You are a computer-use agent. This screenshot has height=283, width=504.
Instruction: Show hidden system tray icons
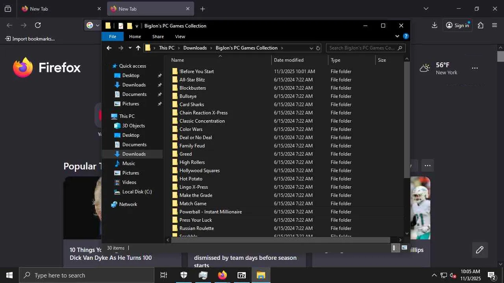pos(434,275)
